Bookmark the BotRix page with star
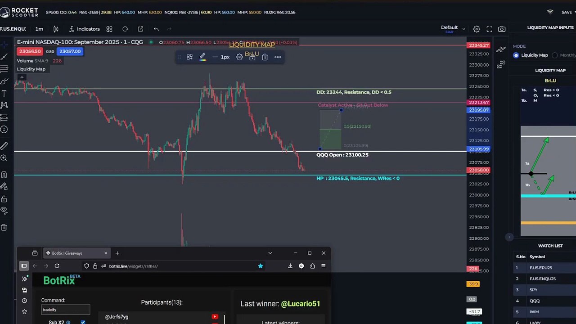This screenshot has height=324, width=576. 260,266
